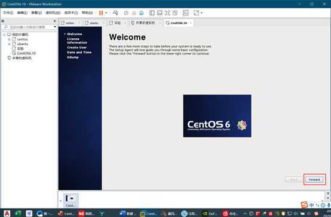Open the power options dropdown beside pause
Image resolution: width=331 pixels, height=217 pixels.
click(x=106, y=13)
